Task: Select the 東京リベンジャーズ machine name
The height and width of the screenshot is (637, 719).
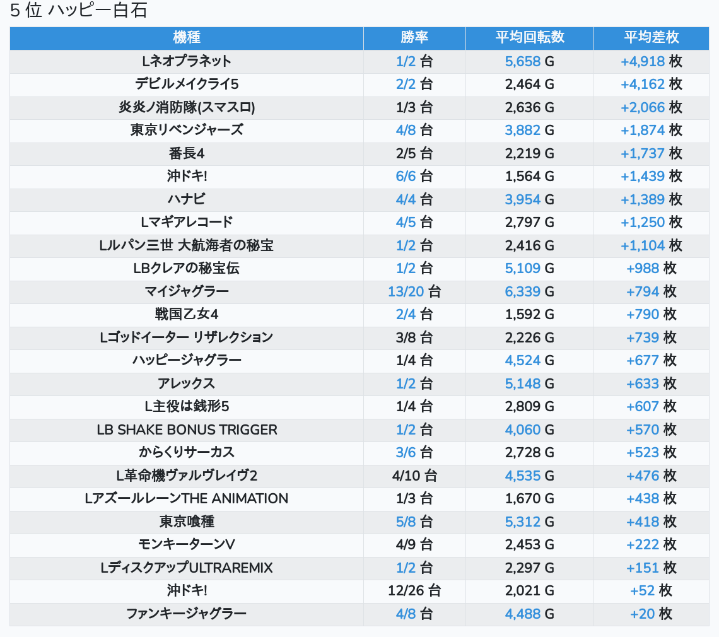Action: 186,130
